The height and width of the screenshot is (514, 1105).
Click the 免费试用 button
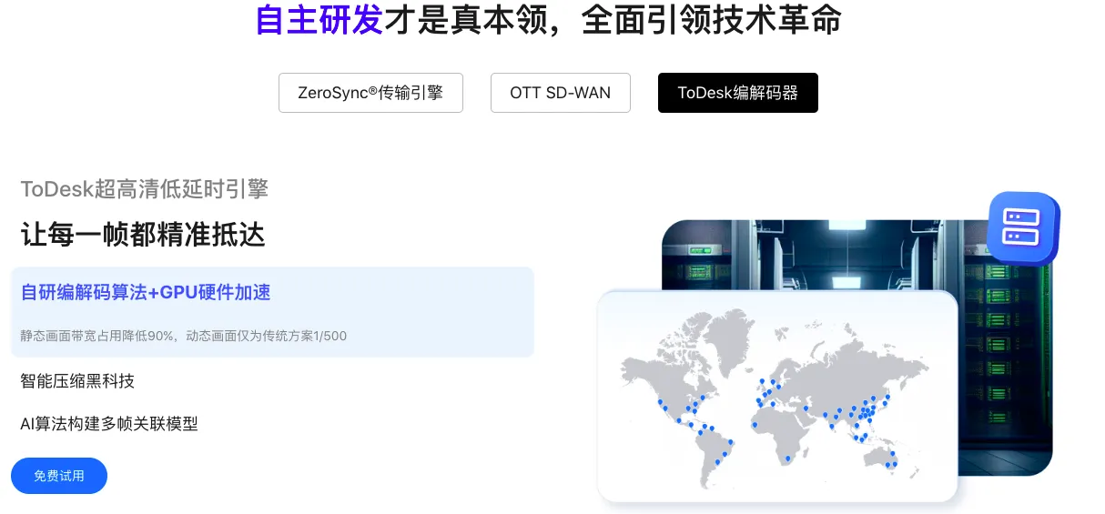coord(59,476)
